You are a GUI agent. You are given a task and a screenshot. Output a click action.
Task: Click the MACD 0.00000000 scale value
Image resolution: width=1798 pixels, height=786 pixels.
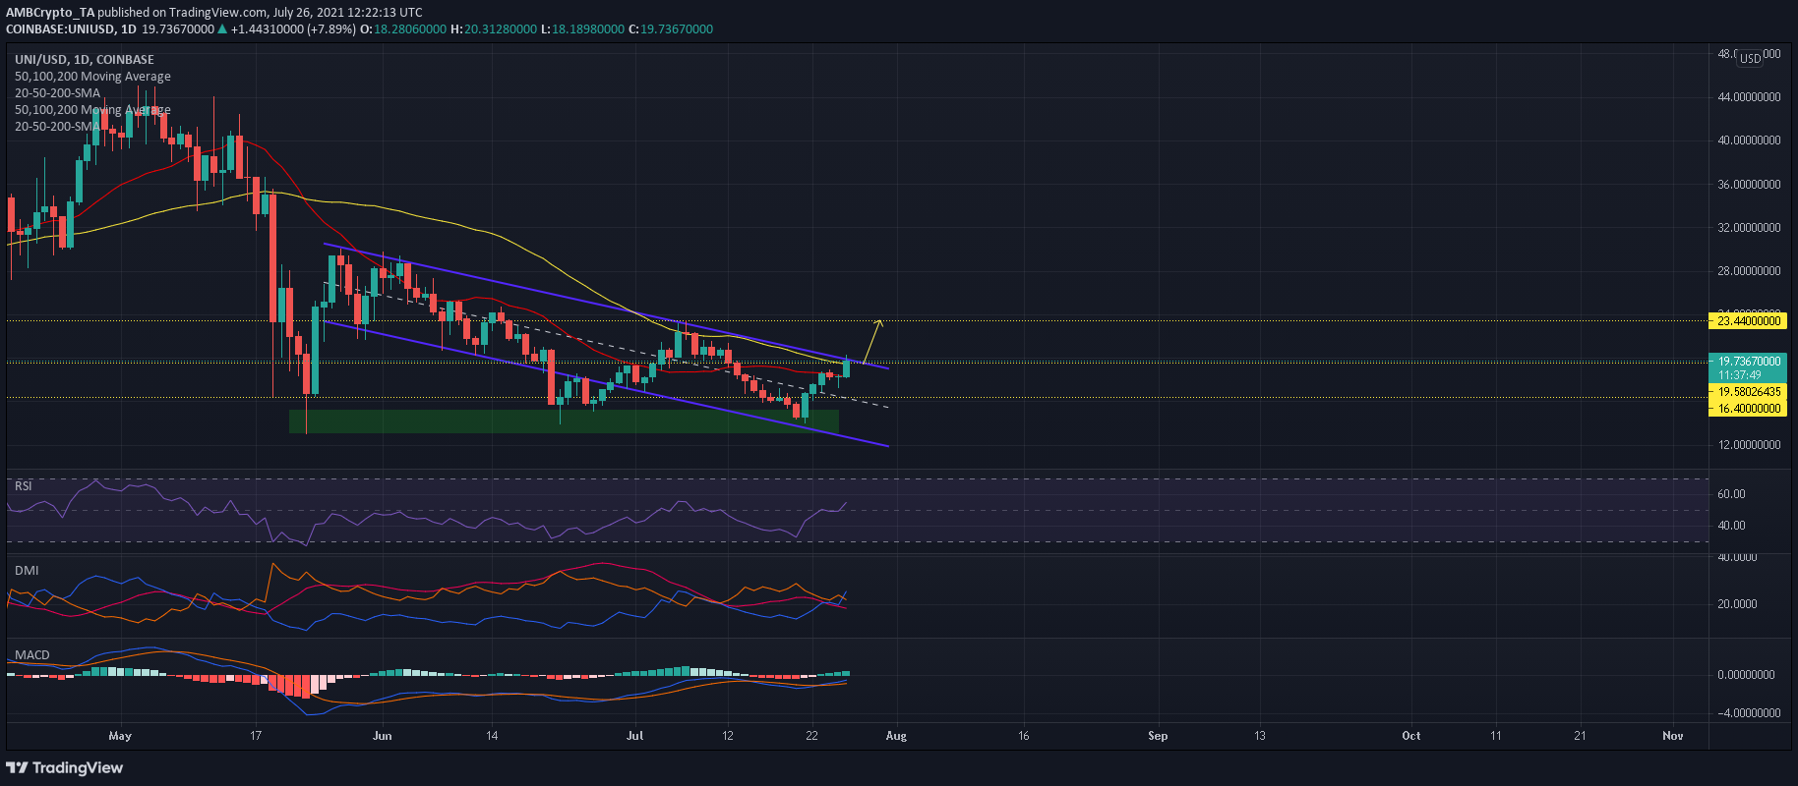(1746, 675)
